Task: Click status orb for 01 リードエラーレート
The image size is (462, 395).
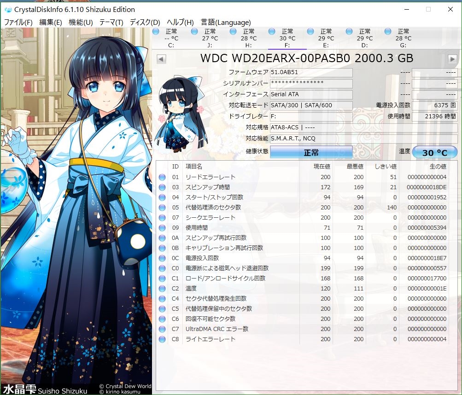Action: 162,177
